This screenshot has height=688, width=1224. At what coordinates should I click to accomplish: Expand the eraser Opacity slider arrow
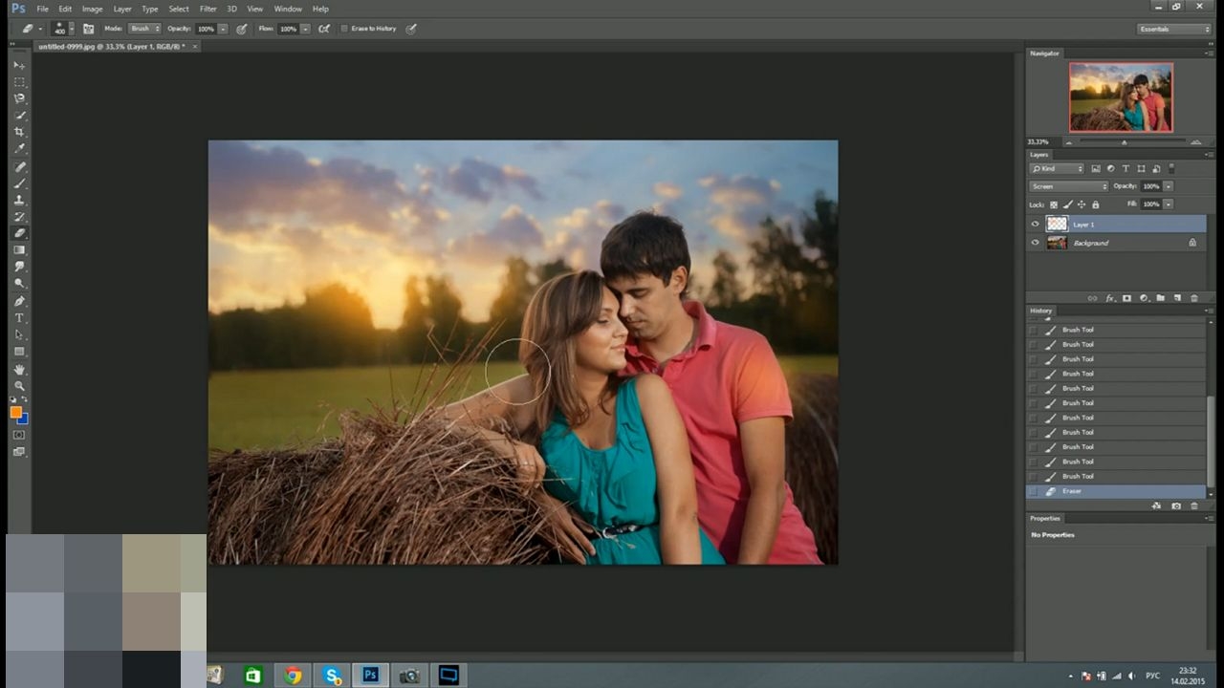click(x=223, y=29)
